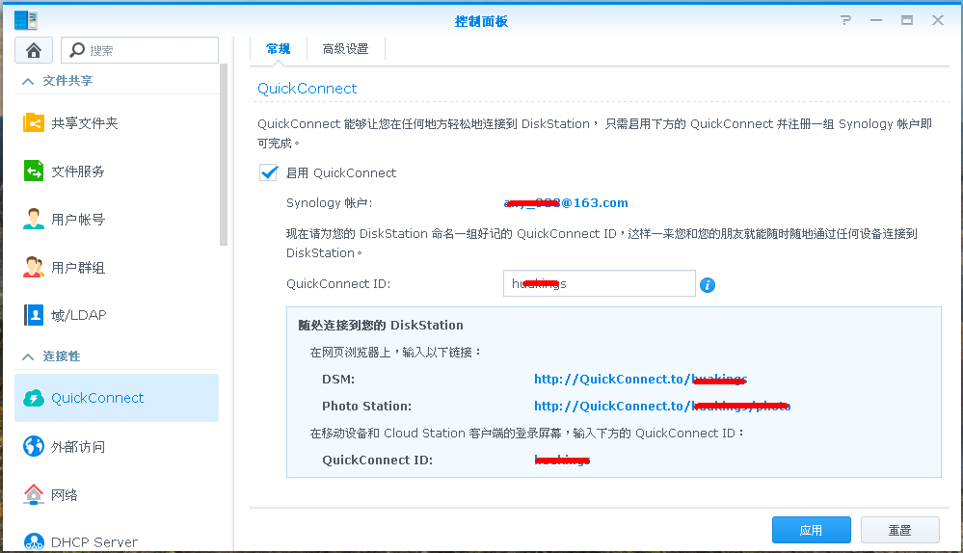Select the QuickConnect cloud icon in sidebar
Viewport: 963px width, 553px height.
pyautogui.click(x=34, y=398)
